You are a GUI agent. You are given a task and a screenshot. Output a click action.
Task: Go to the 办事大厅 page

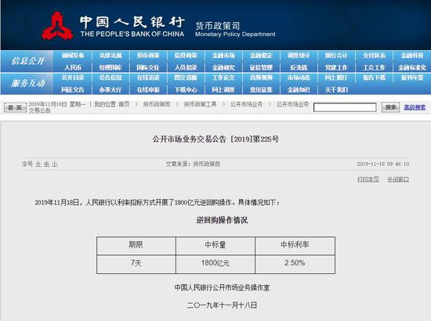[x=110, y=90]
